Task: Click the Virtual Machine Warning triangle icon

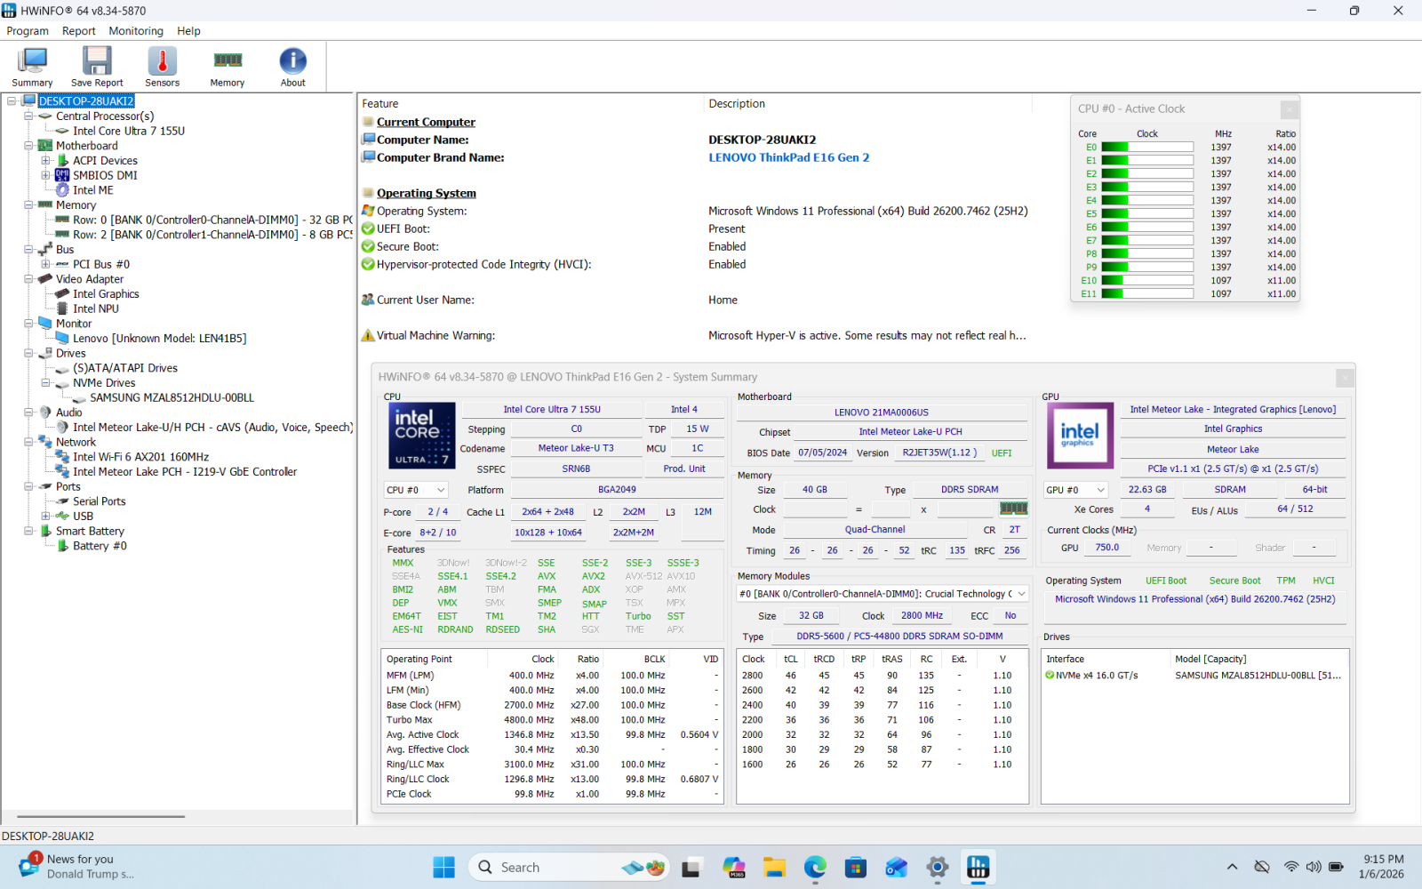Action: [367, 335]
